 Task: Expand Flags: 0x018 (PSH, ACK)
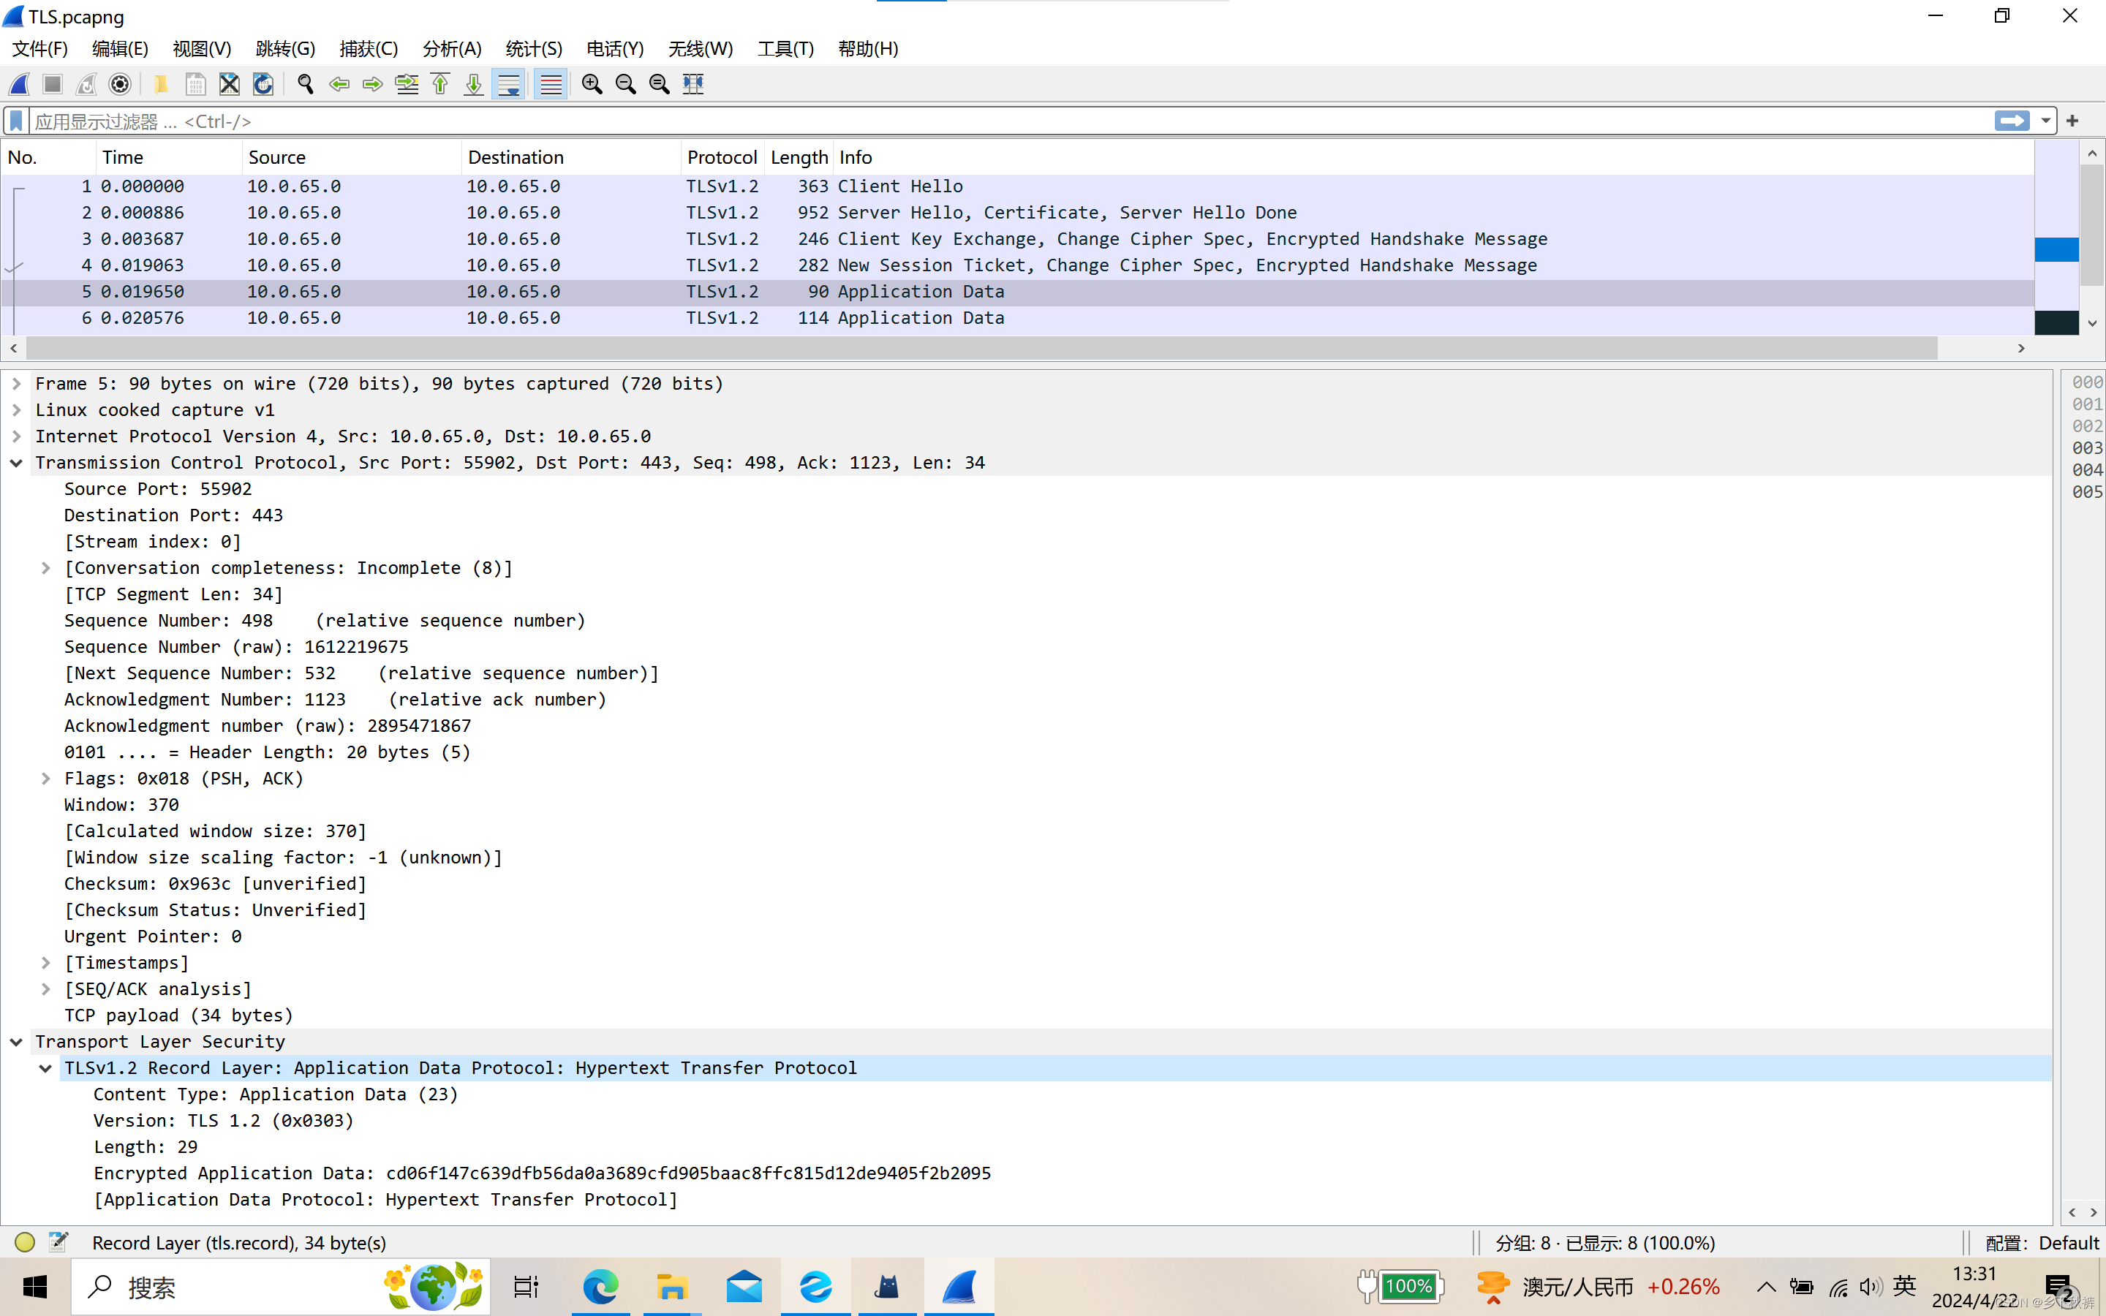tap(45, 779)
